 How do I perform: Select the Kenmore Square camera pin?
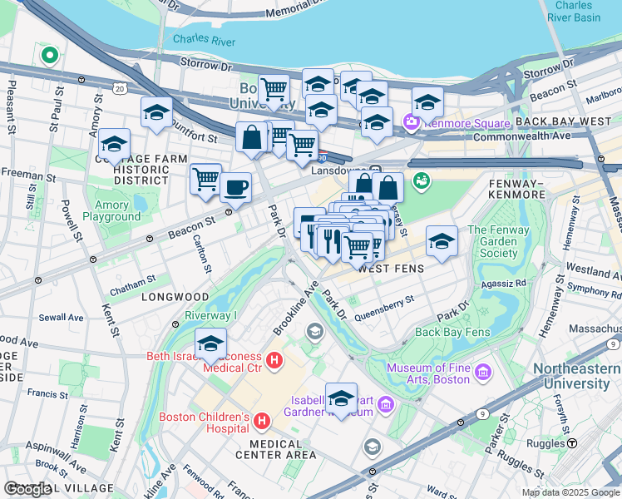click(412, 121)
